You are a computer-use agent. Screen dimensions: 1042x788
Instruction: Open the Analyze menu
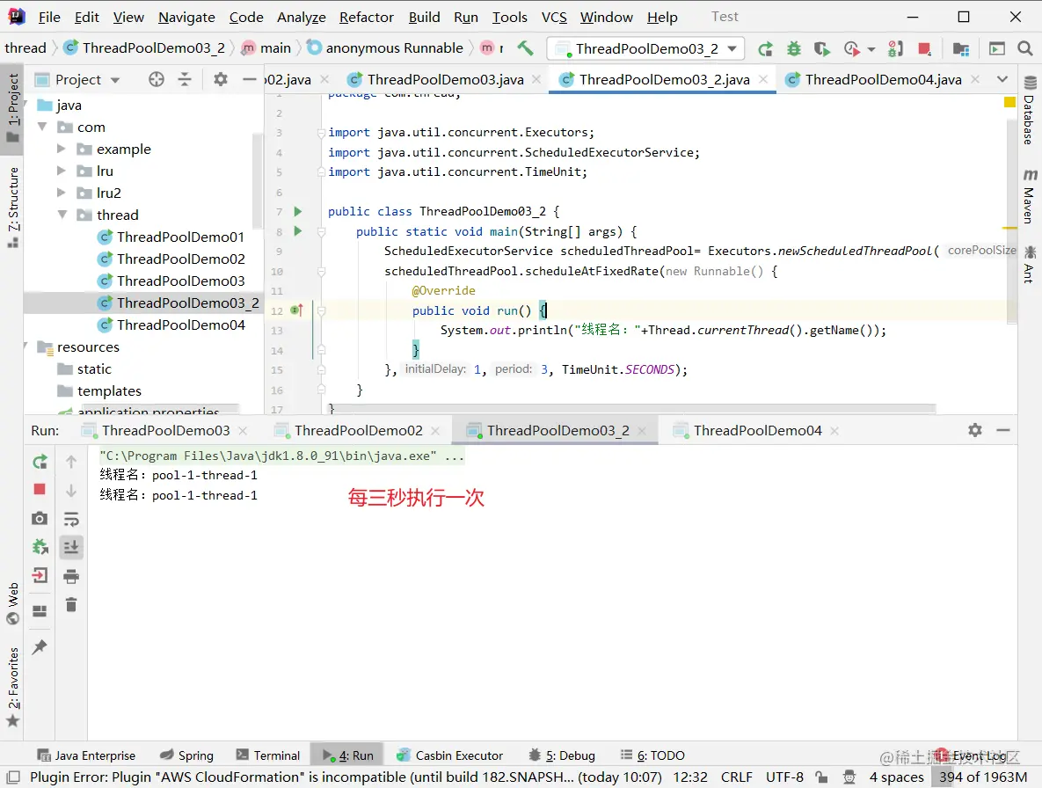pos(301,18)
